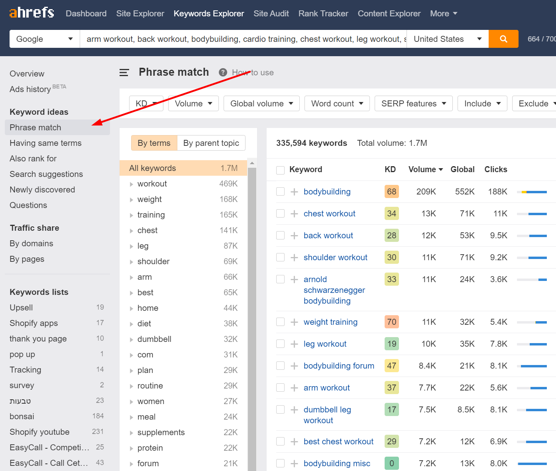556x471 pixels.
Task: Open the shoulder workout keyword link
Action: coord(336,257)
